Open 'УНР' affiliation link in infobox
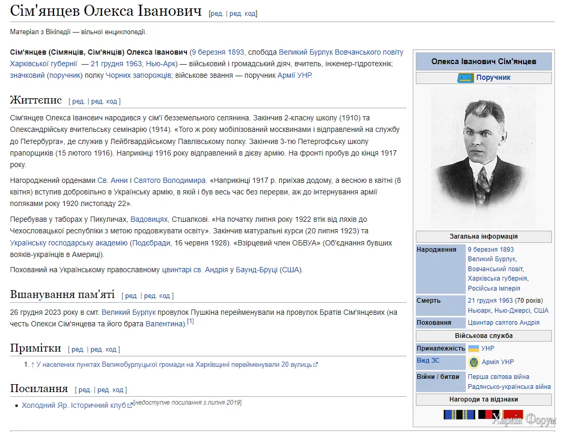 point(487,348)
